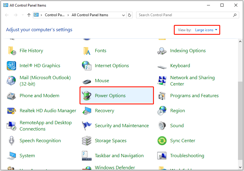Open the Power Options link
This screenshot has width=244, height=171.
click(110, 96)
